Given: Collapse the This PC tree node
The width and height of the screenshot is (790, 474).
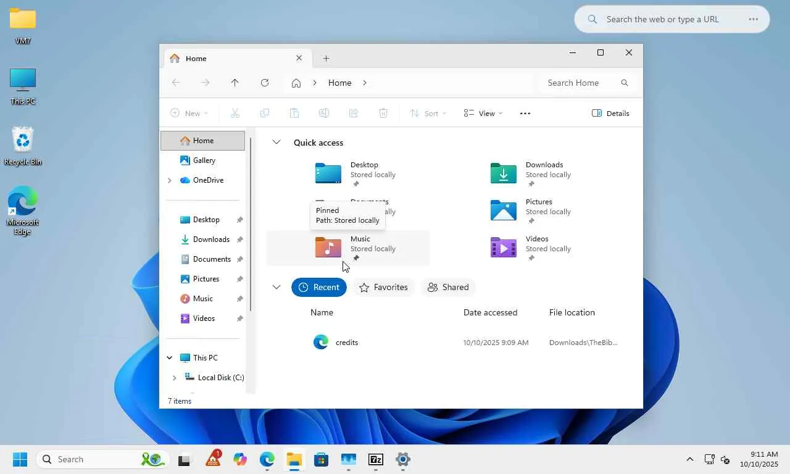Looking at the screenshot, I should pos(170,358).
